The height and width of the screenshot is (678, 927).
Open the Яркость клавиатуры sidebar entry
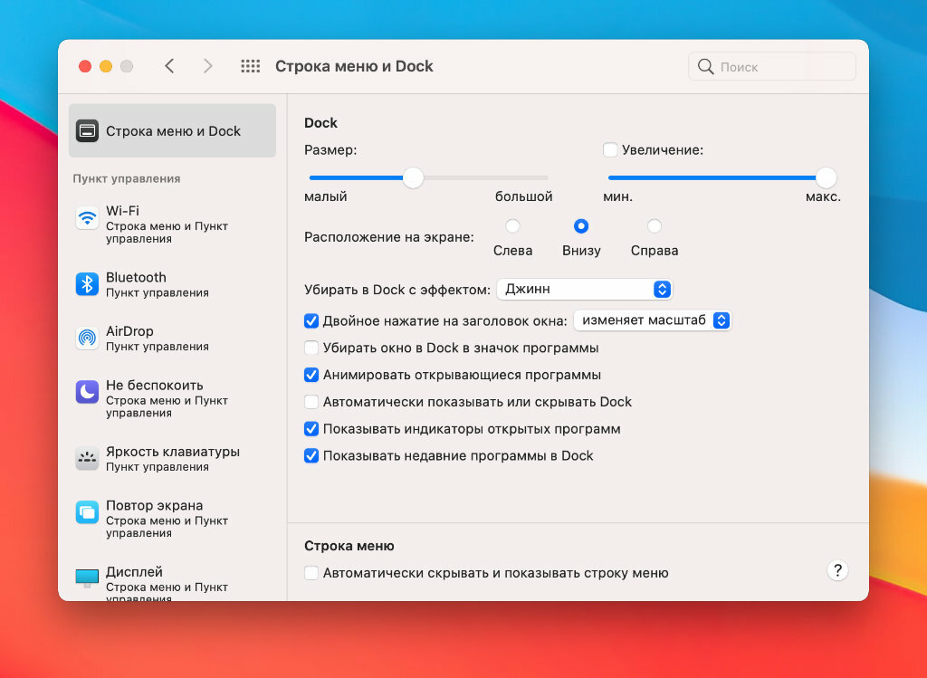[x=172, y=459]
